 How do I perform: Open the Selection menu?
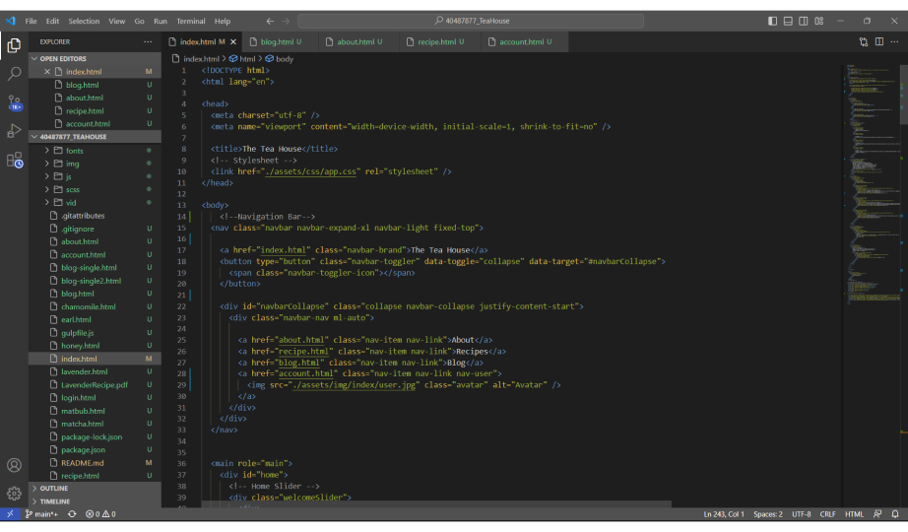tap(84, 21)
